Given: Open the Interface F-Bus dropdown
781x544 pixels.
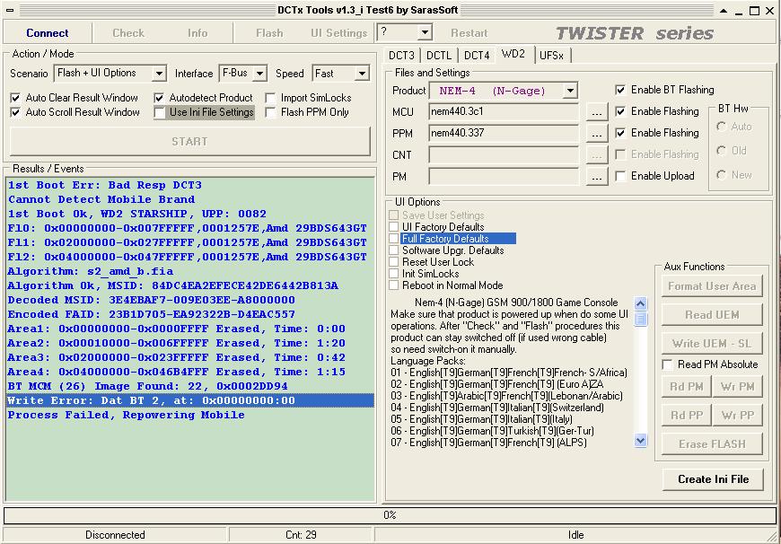Looking at the screenshot, I should (260, 74).
